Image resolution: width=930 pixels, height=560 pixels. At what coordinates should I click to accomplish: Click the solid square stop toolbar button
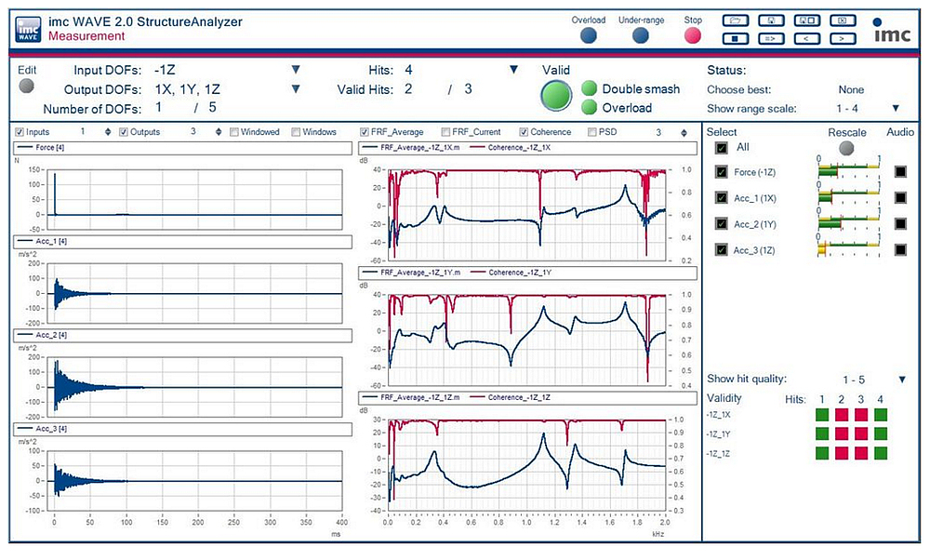click(736, 39)
